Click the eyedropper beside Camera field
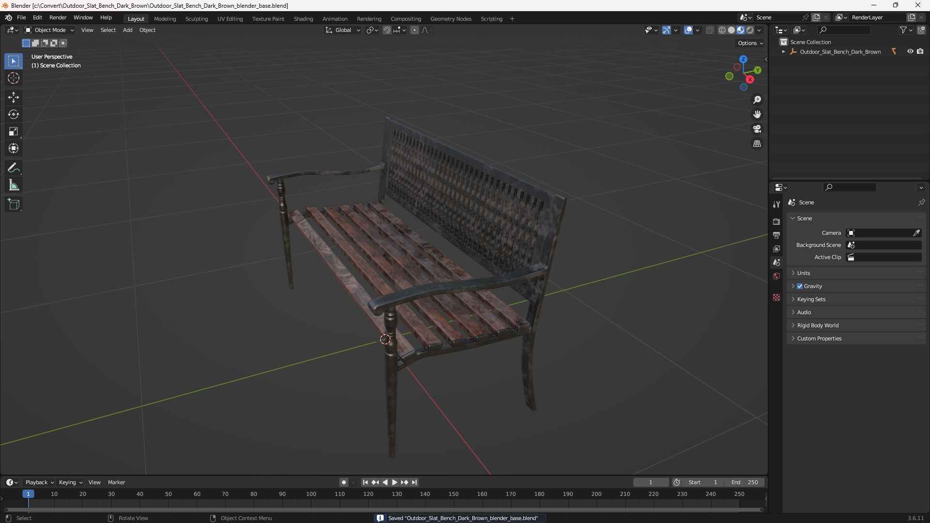The width and height of the screenshot is (930, 523). tap(916, 233)
